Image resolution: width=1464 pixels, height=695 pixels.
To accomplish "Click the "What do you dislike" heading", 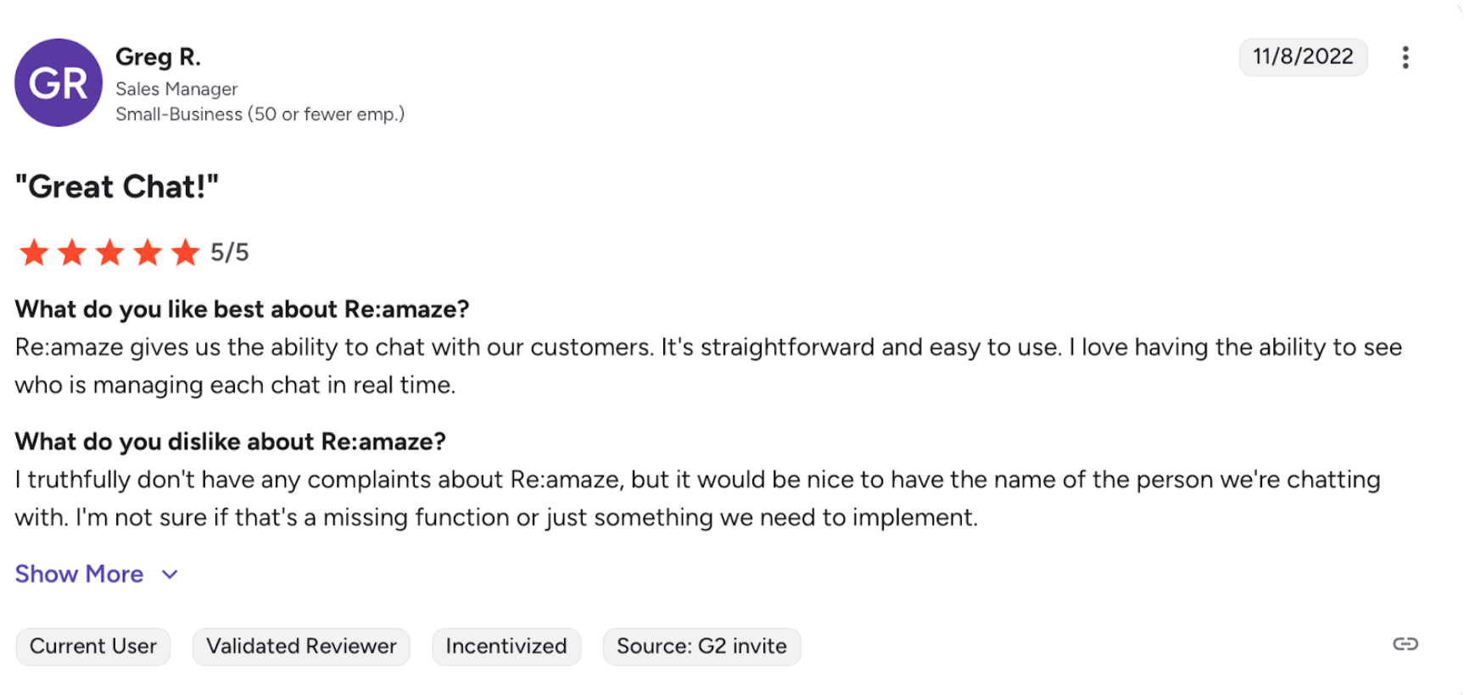I will 230,442.
